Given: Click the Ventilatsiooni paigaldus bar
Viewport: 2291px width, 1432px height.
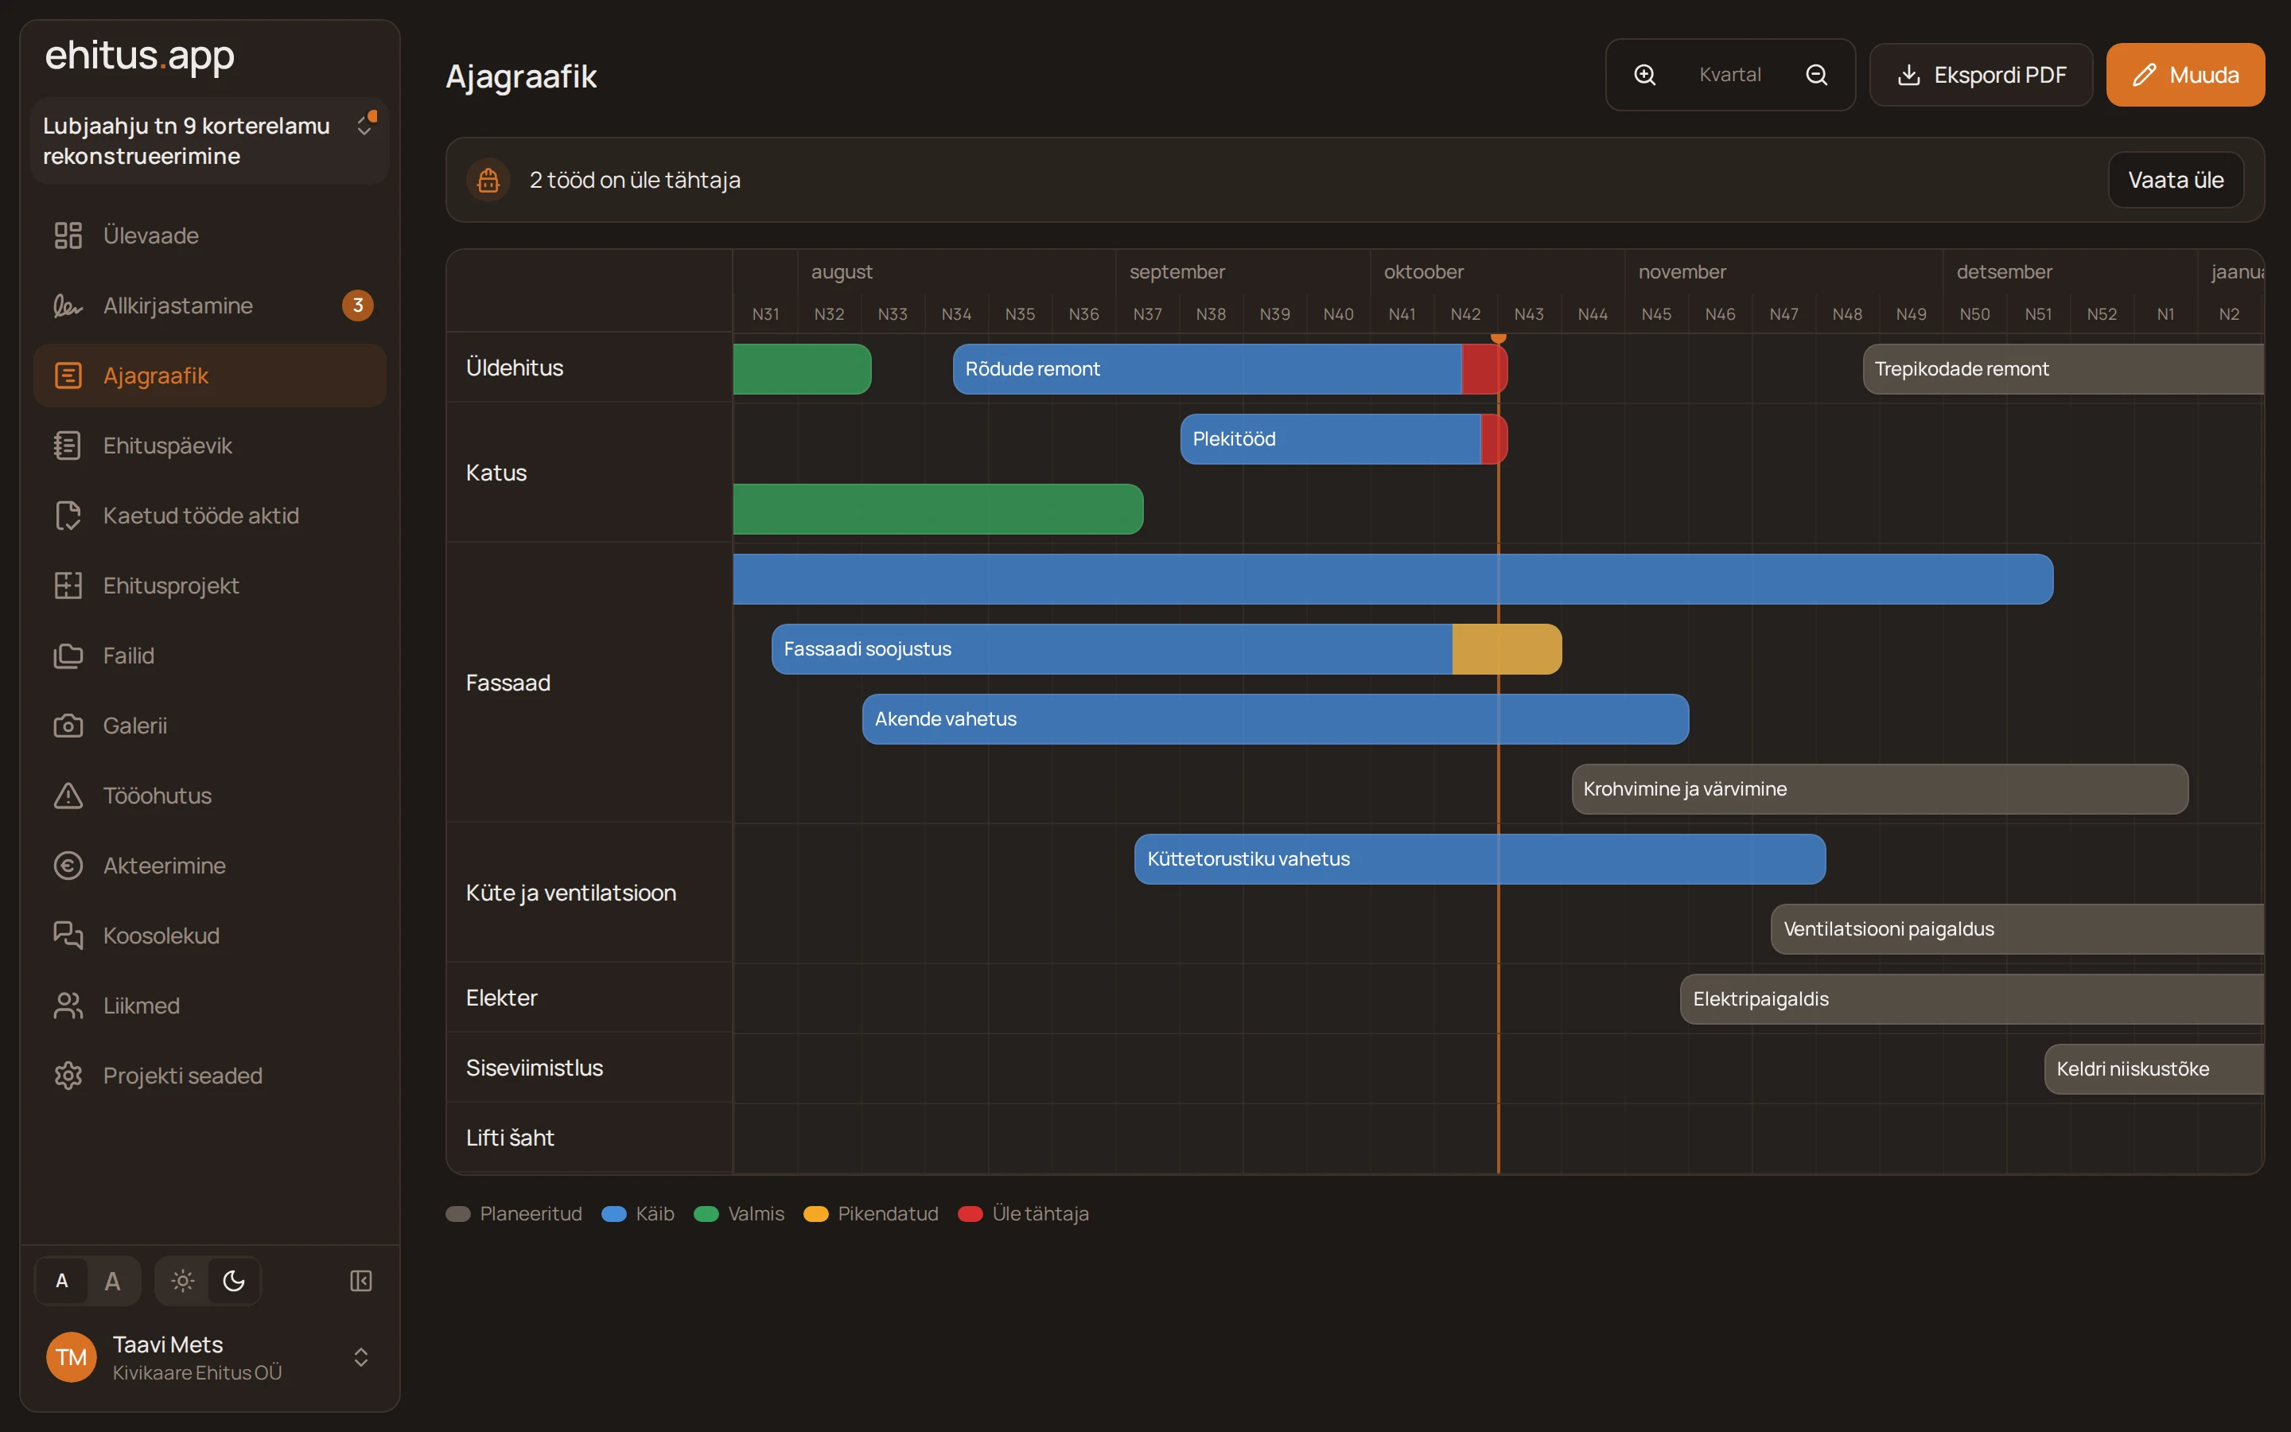Looking at the screenshot, I should pyautogui.click(x=2017, y=929).
